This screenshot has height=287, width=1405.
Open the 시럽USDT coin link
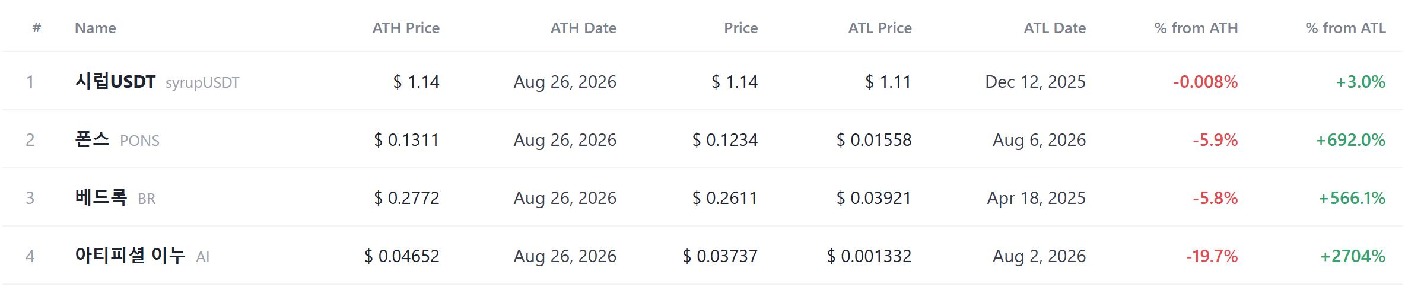[115, 81]
